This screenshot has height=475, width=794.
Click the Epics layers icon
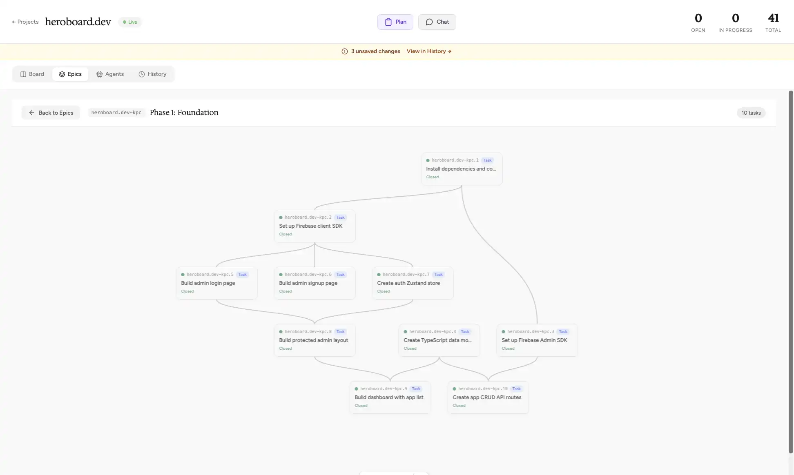[x=62, y=74]
